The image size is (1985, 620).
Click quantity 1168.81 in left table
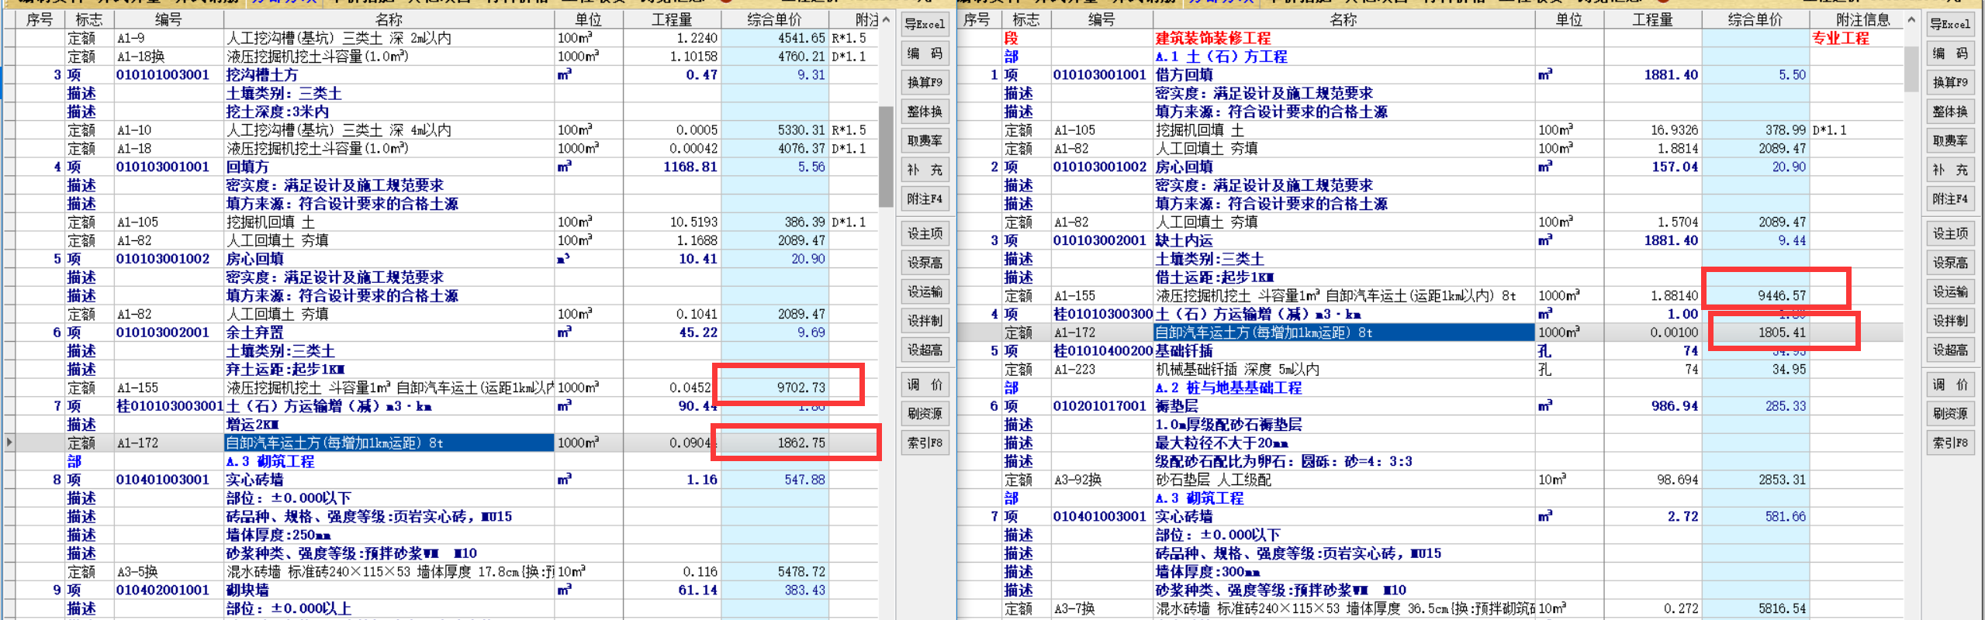(x=690, y=167)
